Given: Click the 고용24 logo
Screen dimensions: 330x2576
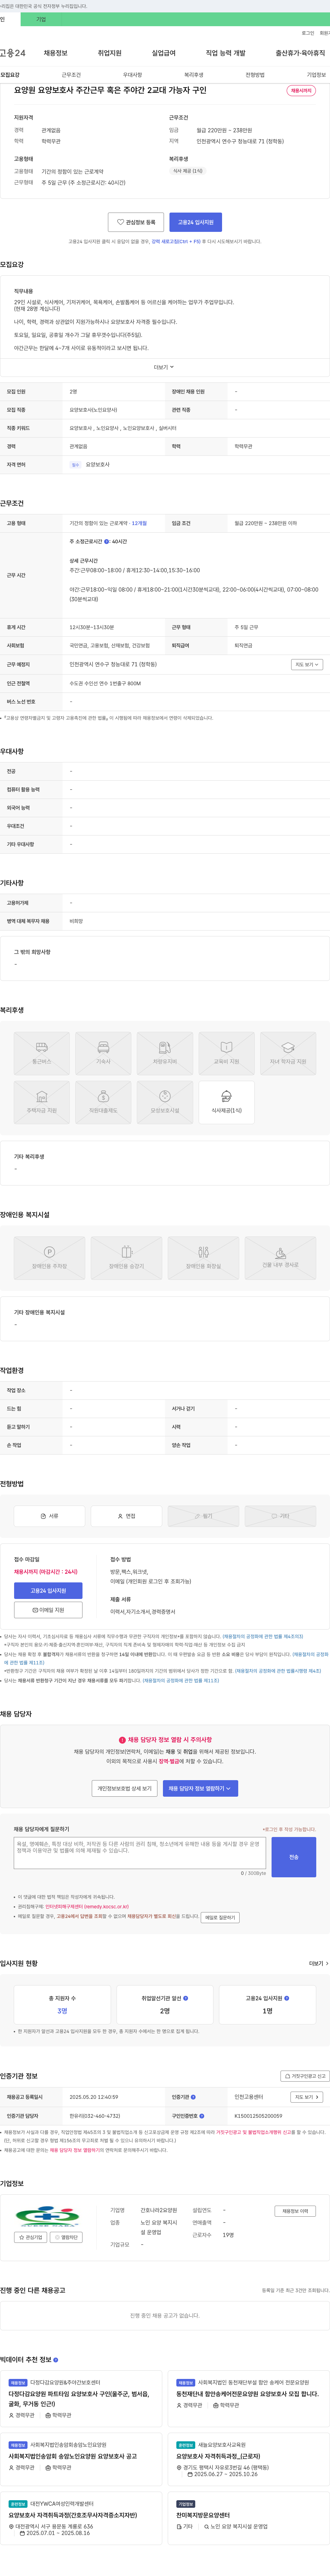Looking at the screenshot, I should (13, 53).
